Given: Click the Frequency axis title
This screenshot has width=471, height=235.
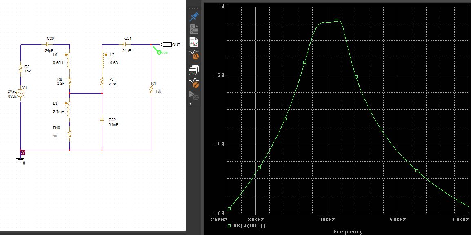Looking at the screenshot, I should pyautogui.click(x=348, y=232).
